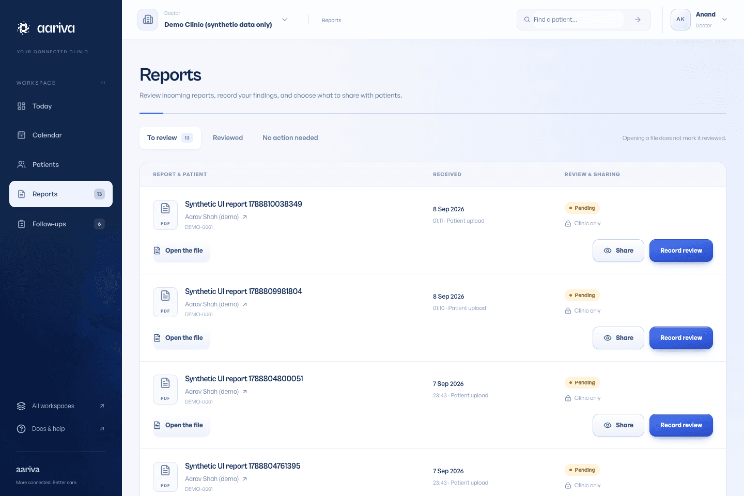
Task: Click the report title Synthetic UI report 1788810038349
Action: (x=243, y=204)
